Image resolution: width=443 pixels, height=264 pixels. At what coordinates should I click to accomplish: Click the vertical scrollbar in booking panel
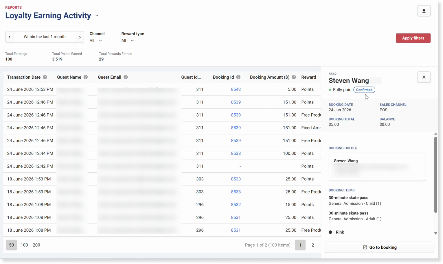pos(435,175)
